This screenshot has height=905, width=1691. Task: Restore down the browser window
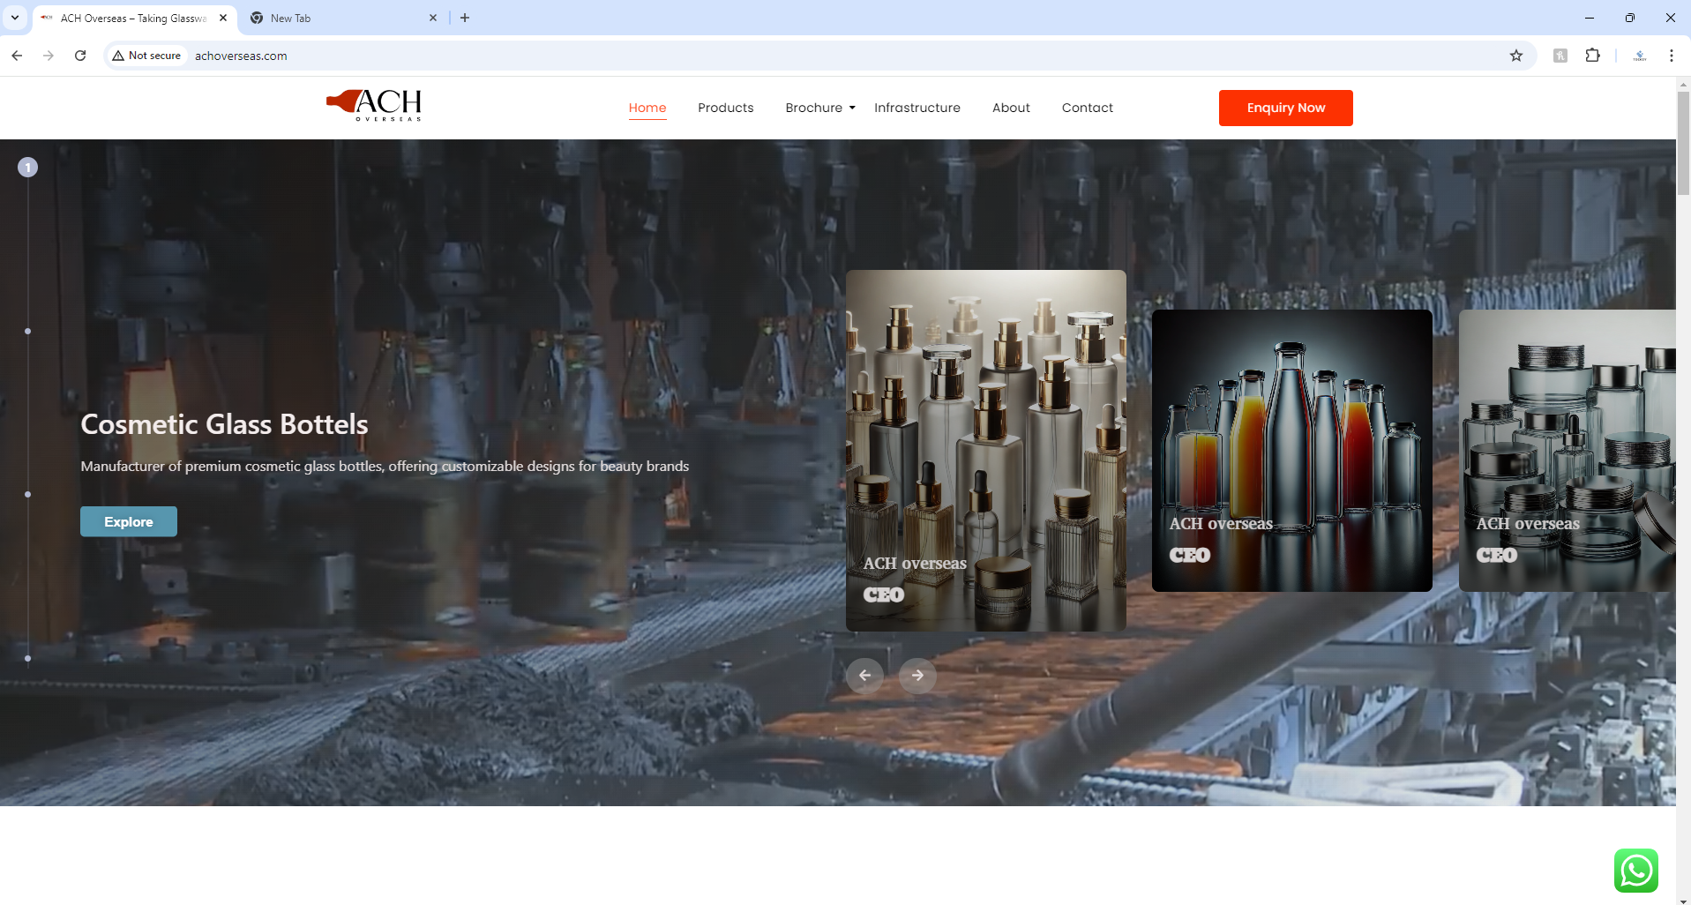tap(1630, 18)
